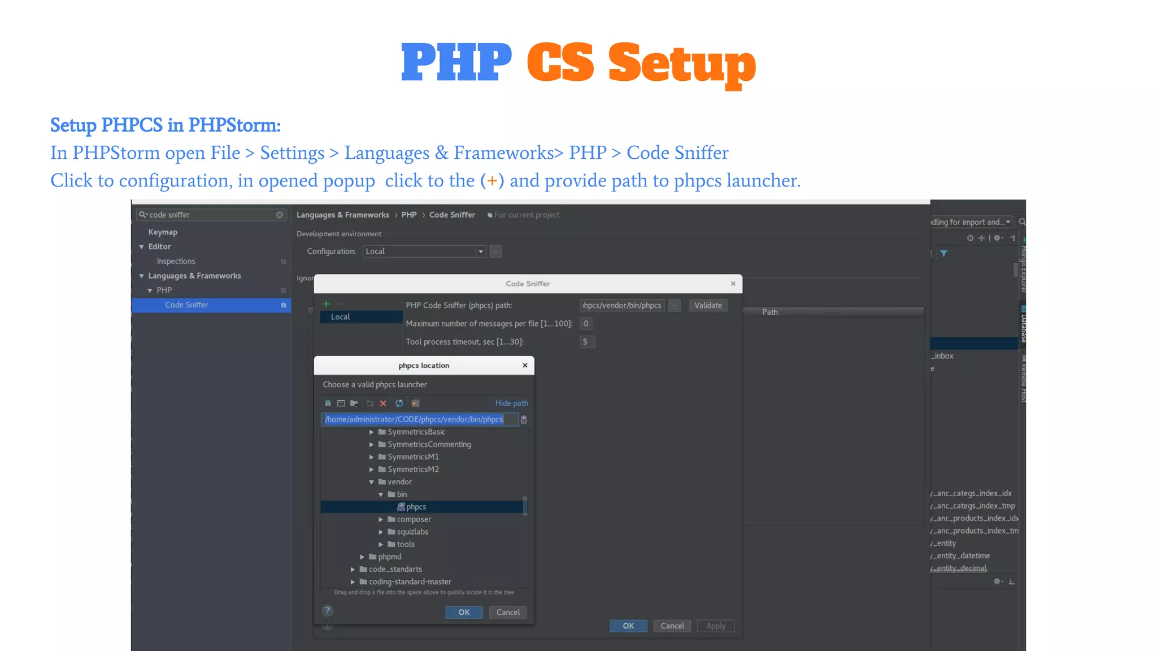
Task: Refresh the file tree with the sync icon
Action: click(399, 403)
